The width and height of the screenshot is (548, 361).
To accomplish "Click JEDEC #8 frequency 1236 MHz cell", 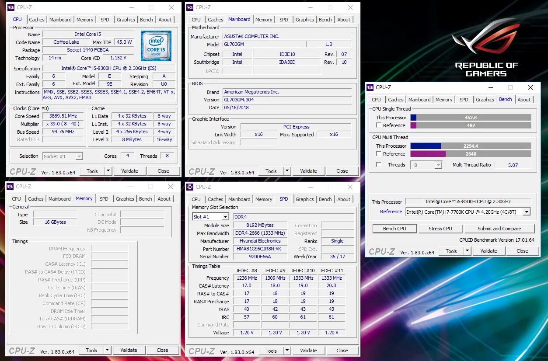I will 247,278.
